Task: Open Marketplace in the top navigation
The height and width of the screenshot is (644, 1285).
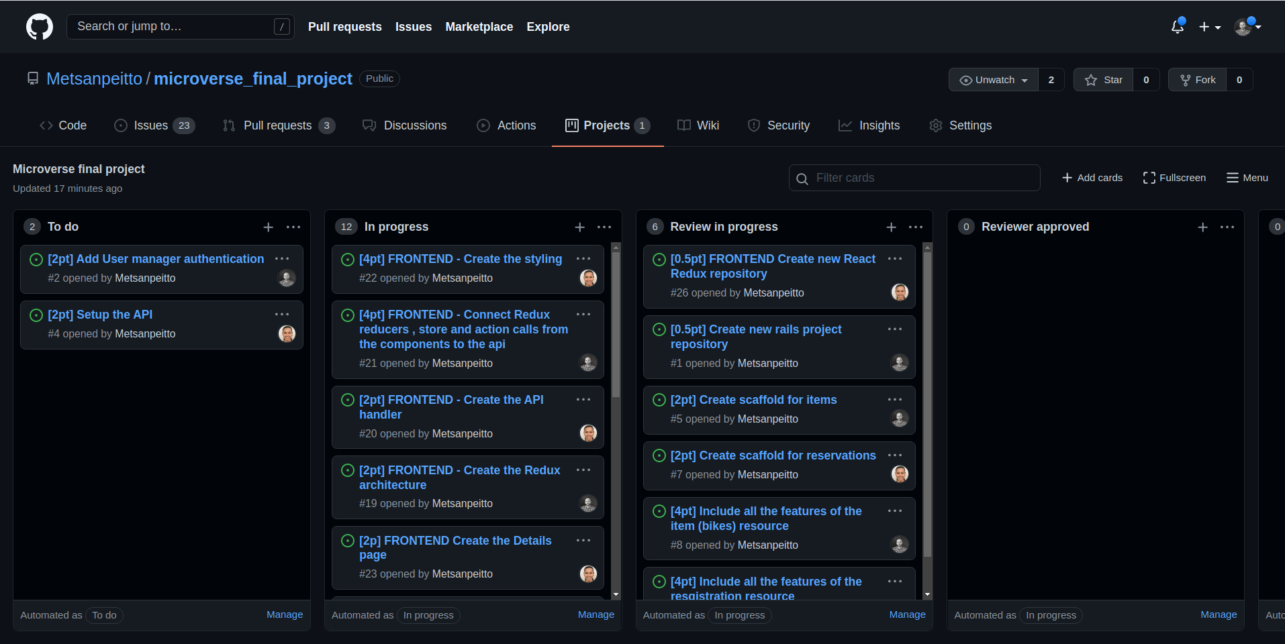Action: [x=479, y=27]
